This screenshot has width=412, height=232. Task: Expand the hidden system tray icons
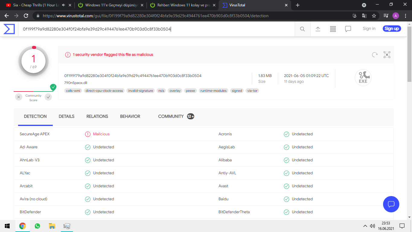(365, 226)
